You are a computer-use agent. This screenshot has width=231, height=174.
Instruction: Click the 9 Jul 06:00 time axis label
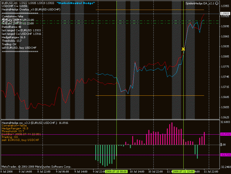click(62, 171)
